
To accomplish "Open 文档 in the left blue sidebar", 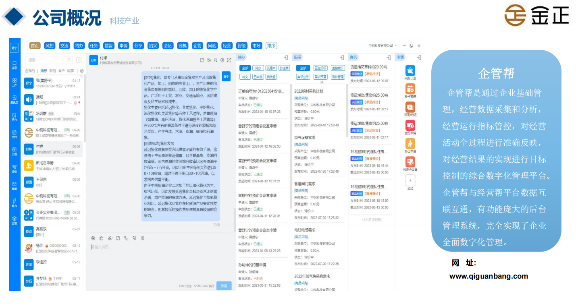I will coord(15,134).
